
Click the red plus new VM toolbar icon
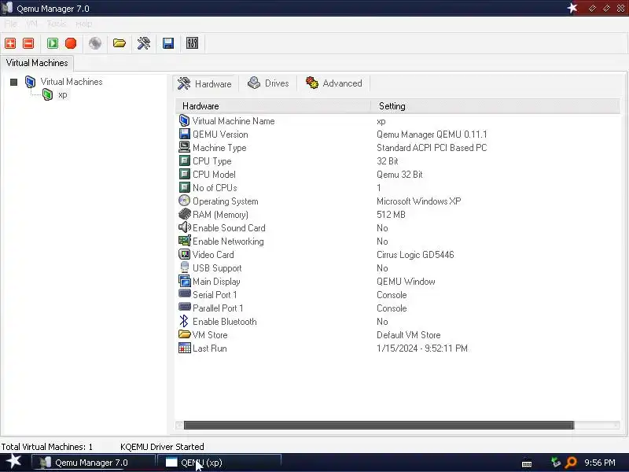point(10,43)
